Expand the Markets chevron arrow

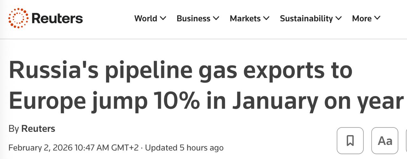pyautogui.click(x=266, y=18)
